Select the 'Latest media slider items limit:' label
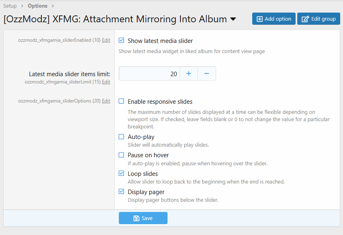 (x=70, y=74)
